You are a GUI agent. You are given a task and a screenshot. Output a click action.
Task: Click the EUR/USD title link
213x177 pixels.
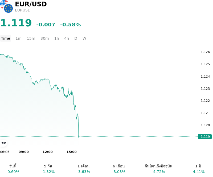click(31, 4)
